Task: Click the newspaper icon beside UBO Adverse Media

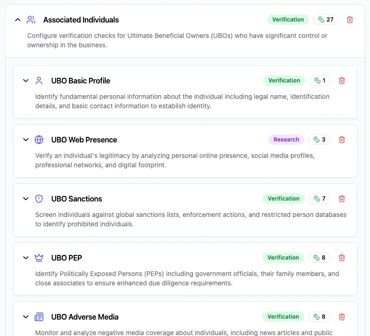Action: point(39,317)
